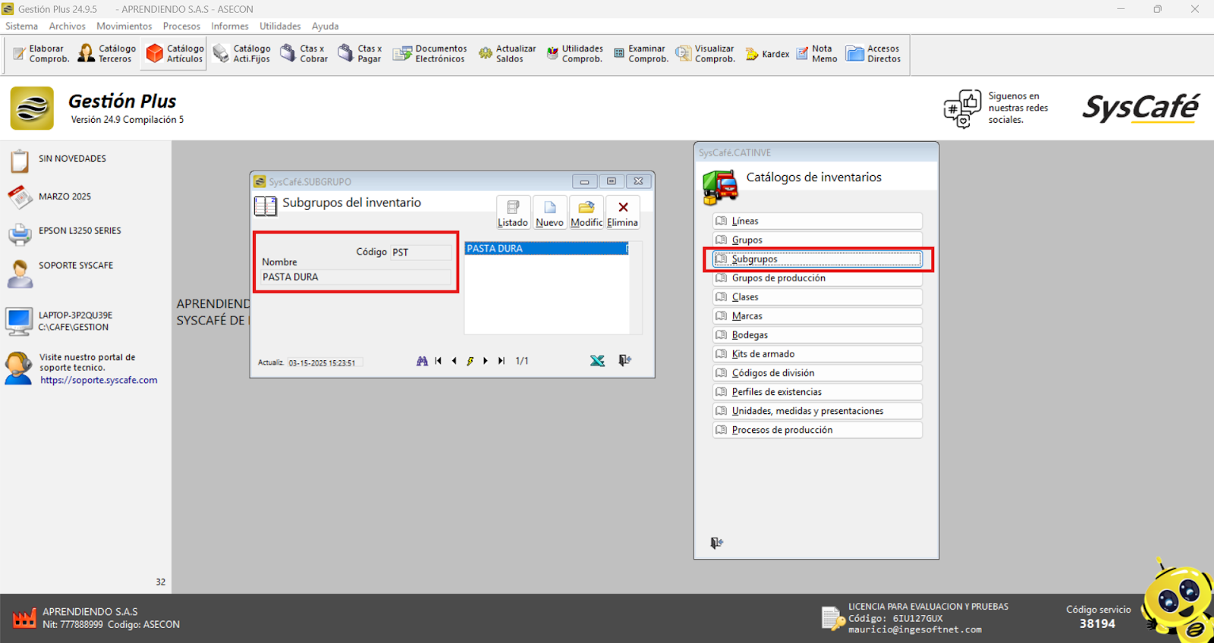1214x643 pixels.
Task: Go to the first record arrow
Action: tap(439, 361)
